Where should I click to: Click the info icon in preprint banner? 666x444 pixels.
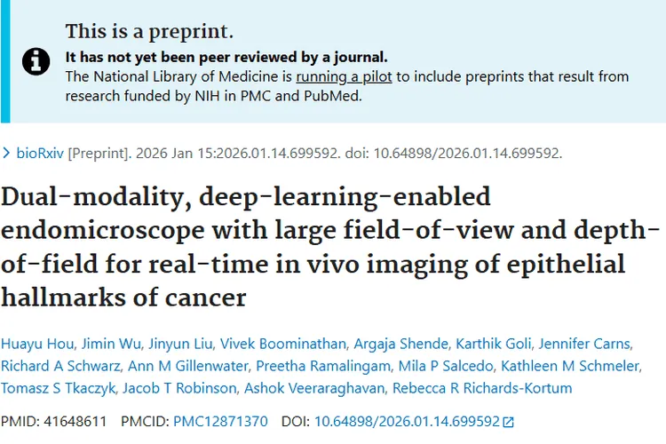(x=36, y=60)
